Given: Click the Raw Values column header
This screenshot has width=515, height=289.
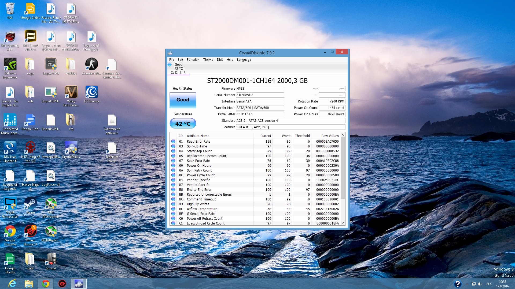Looking at the screenshot, I should point(330,136).
